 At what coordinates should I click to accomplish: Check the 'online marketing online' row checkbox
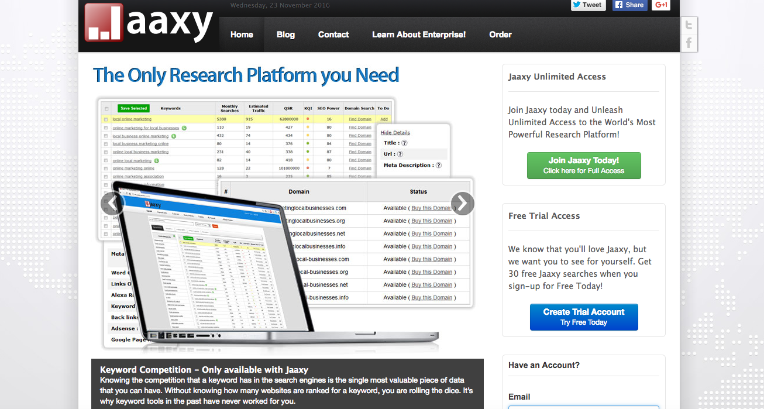[106, 169]
